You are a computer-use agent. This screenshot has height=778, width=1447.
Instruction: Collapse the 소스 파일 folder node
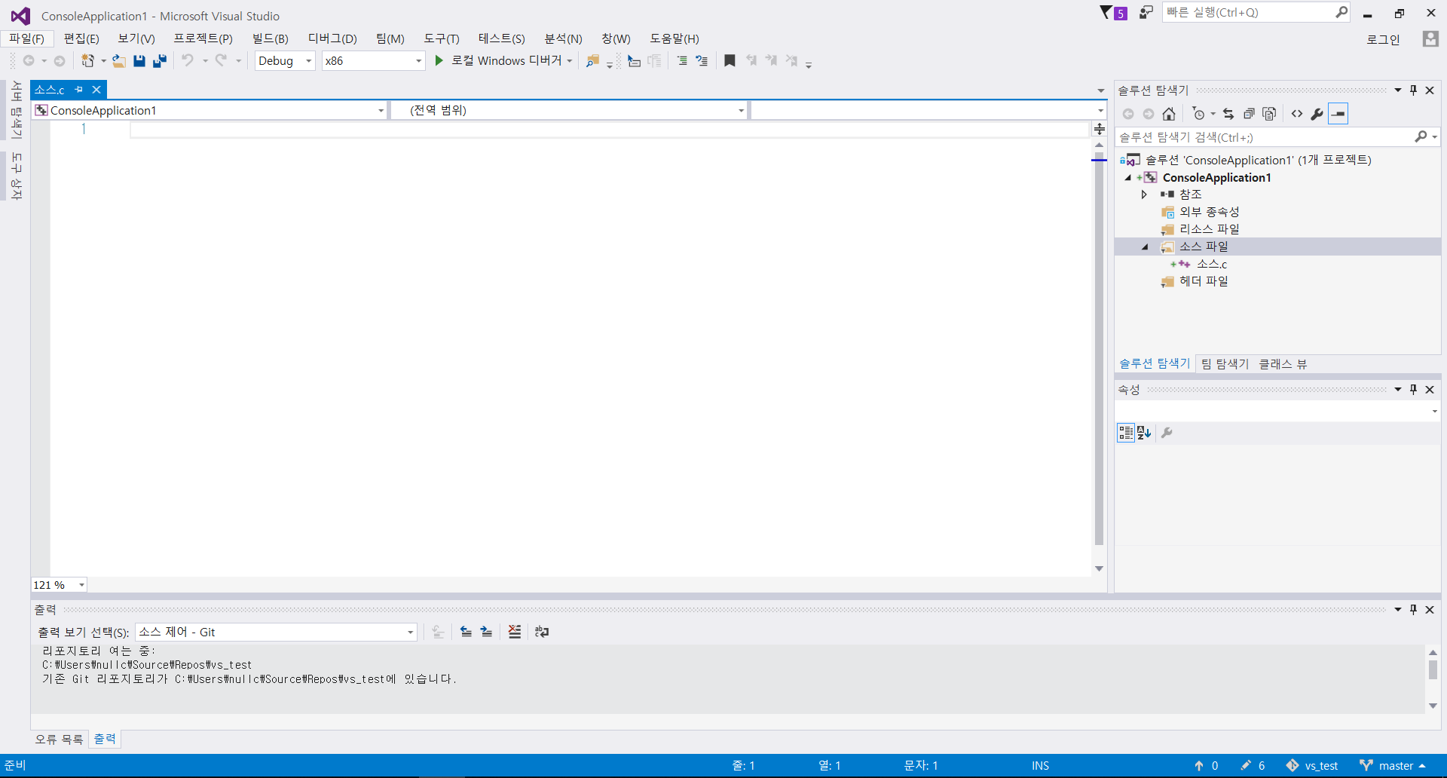tap(1145, 247)
